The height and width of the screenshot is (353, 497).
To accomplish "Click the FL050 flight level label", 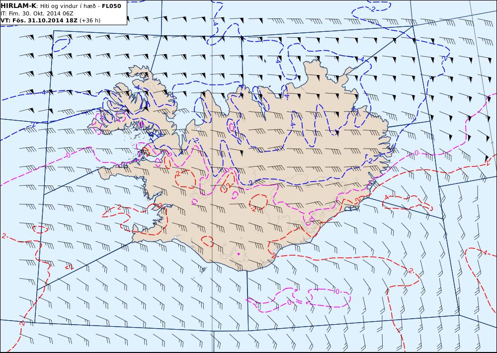I will [x=111, y=6].
